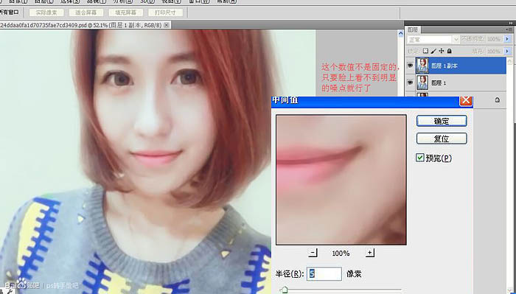Select the 图层 panel tab

pos(413,29)
